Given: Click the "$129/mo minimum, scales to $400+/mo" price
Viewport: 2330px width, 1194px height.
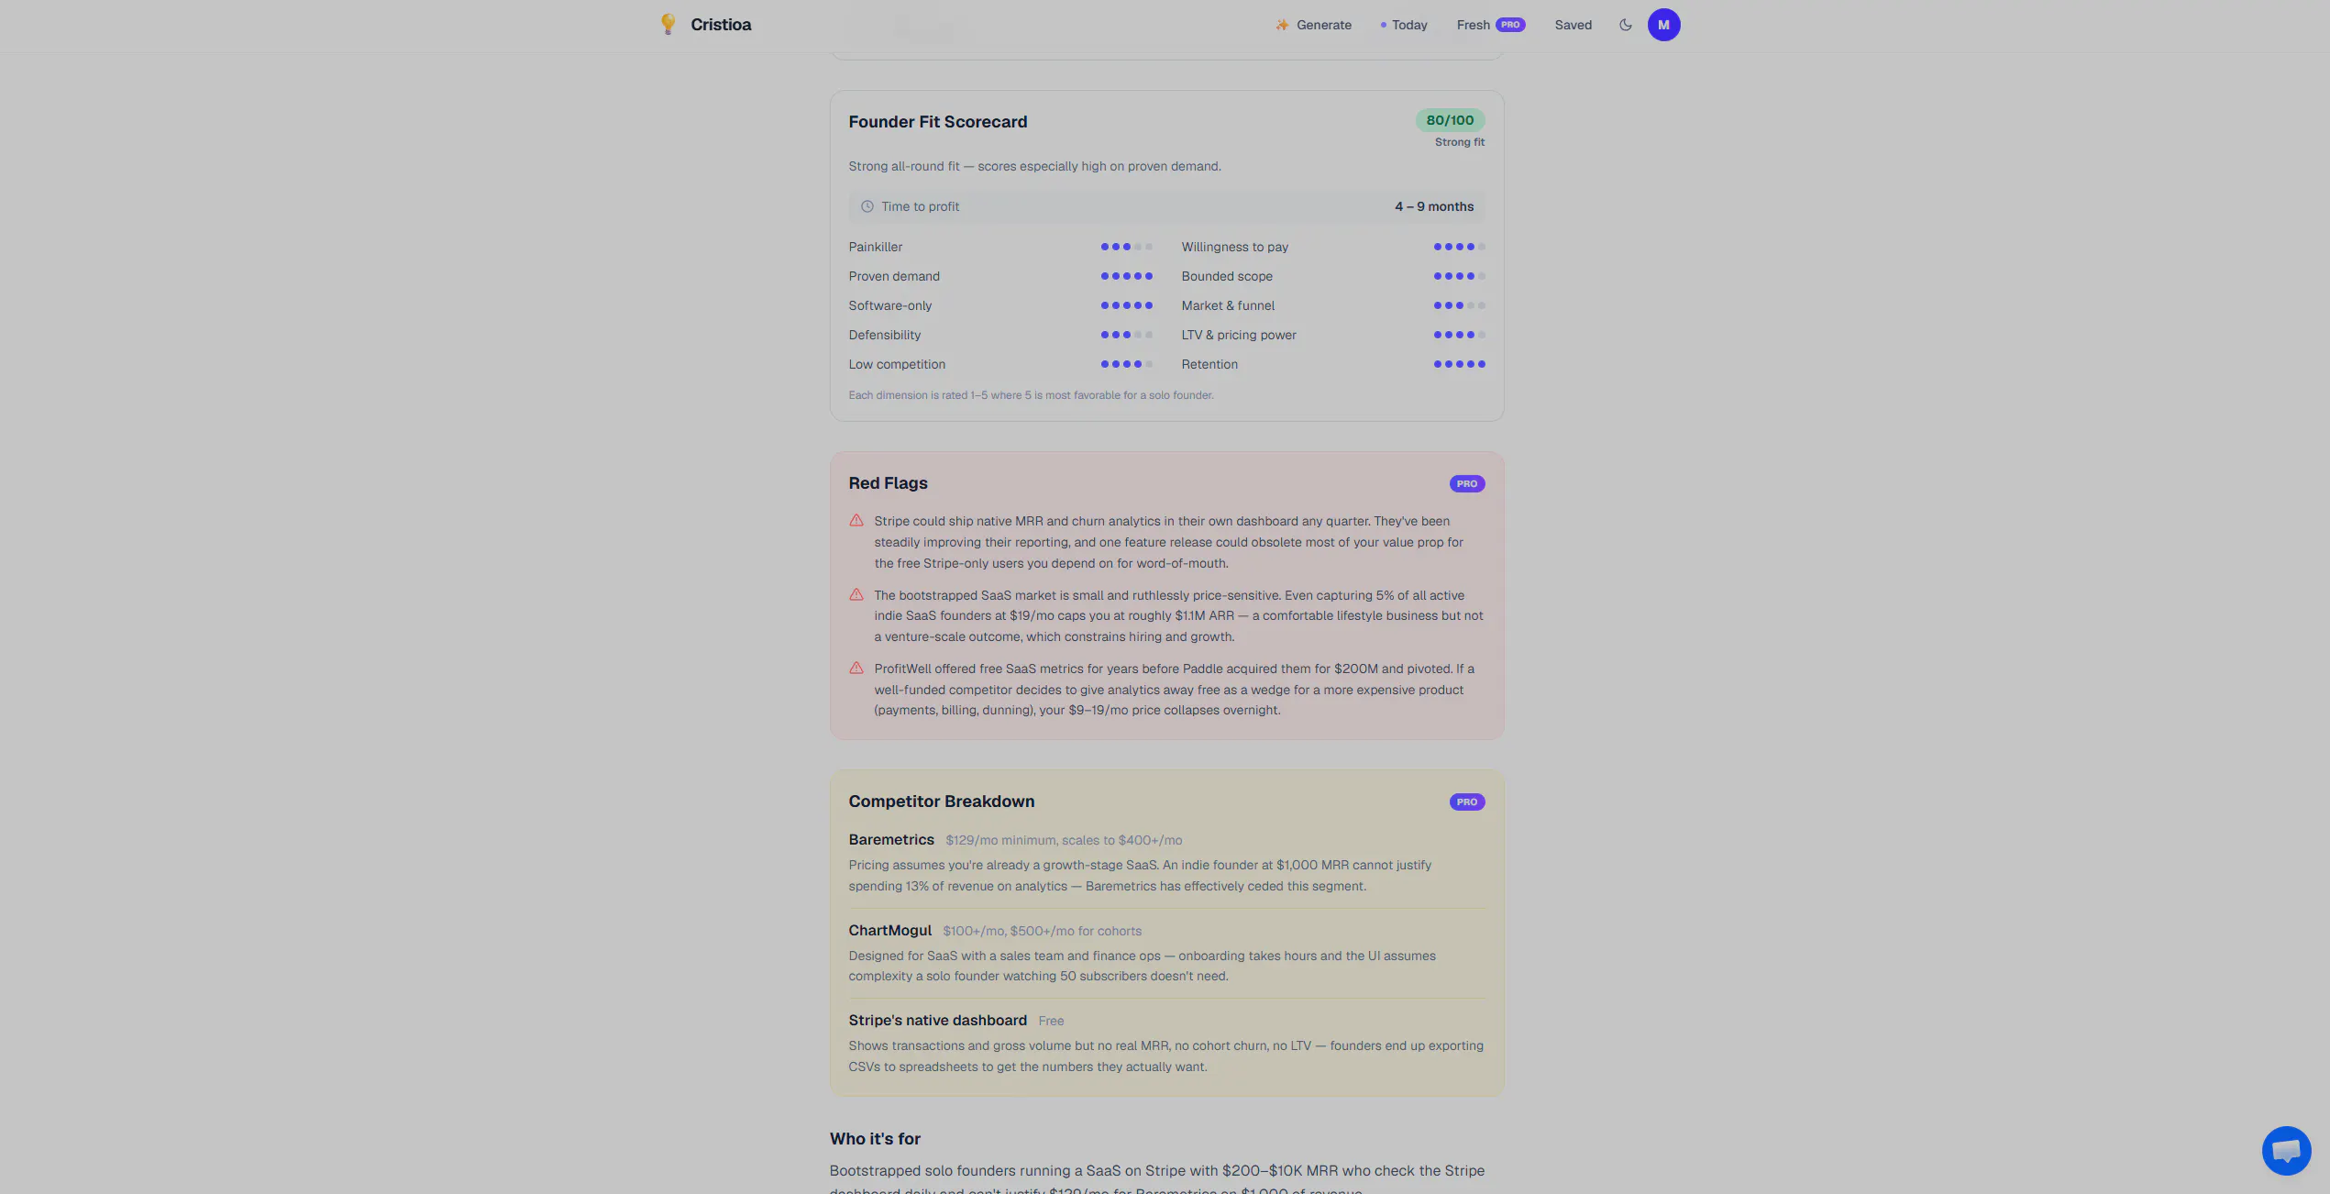Looking at the screenshot, I should pos(1064,841).
